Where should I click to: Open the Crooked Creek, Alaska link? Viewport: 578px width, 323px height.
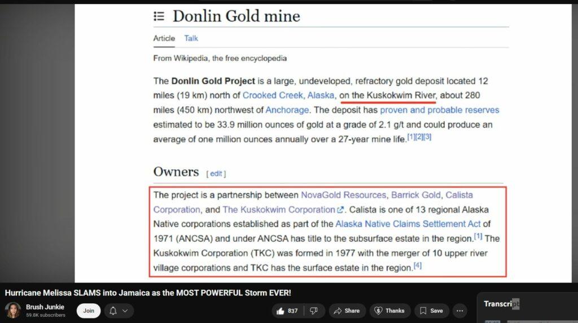tap(288, 95)
